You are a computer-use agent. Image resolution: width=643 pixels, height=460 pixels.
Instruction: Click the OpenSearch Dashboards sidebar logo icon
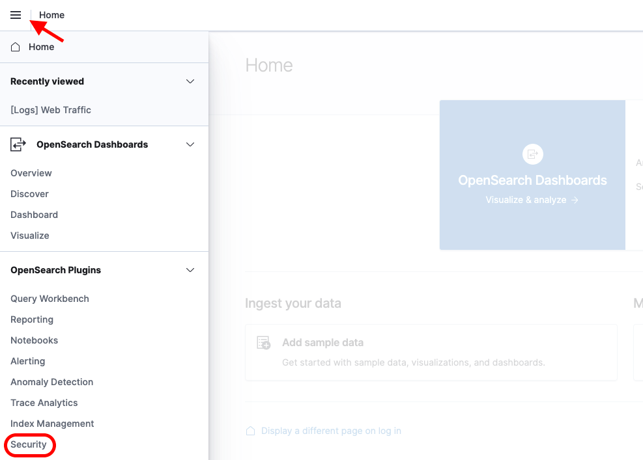coord(18,144)
